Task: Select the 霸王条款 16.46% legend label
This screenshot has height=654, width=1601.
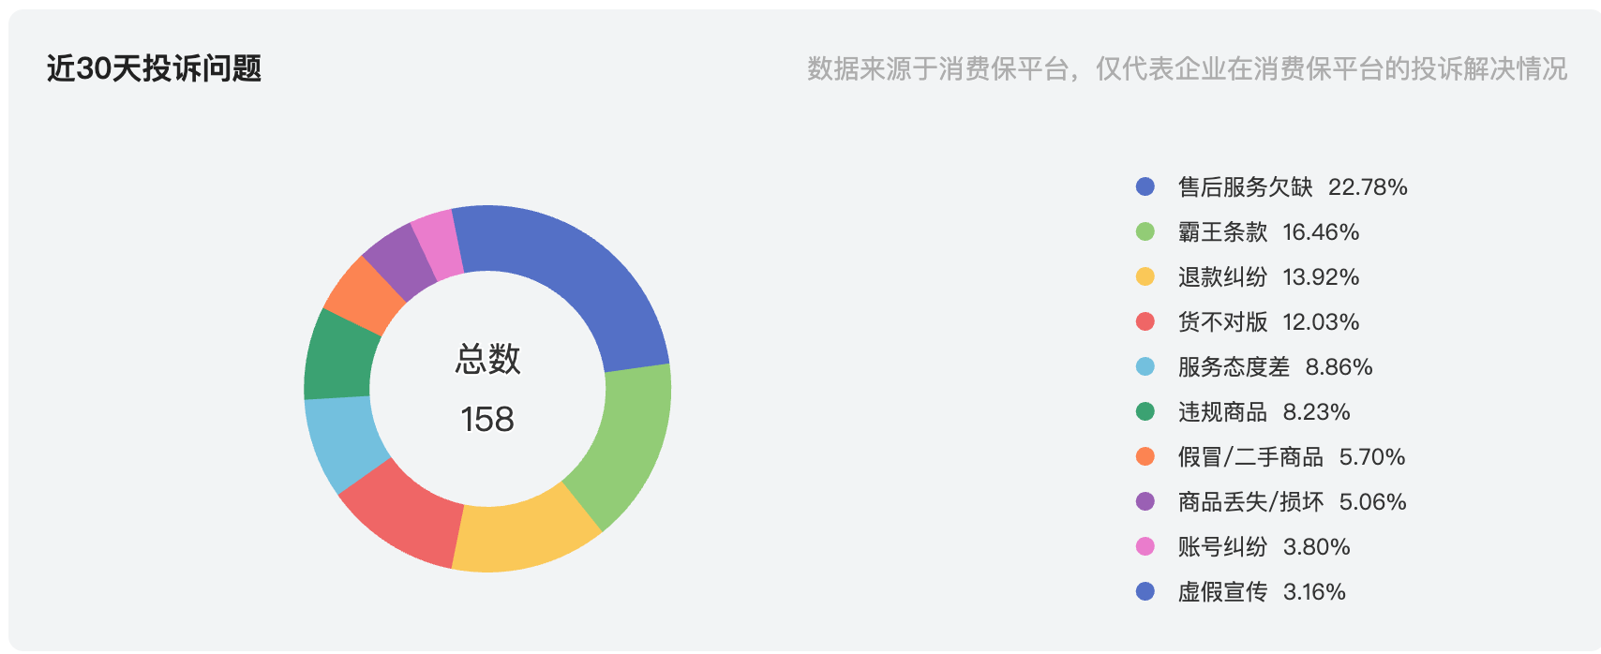Action: click(x=1268, y=232)
